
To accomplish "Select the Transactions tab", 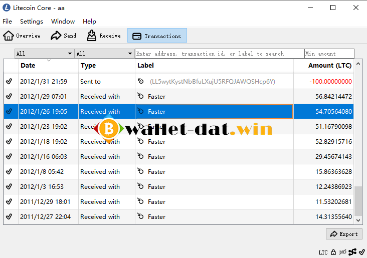I will coord(157,36).
